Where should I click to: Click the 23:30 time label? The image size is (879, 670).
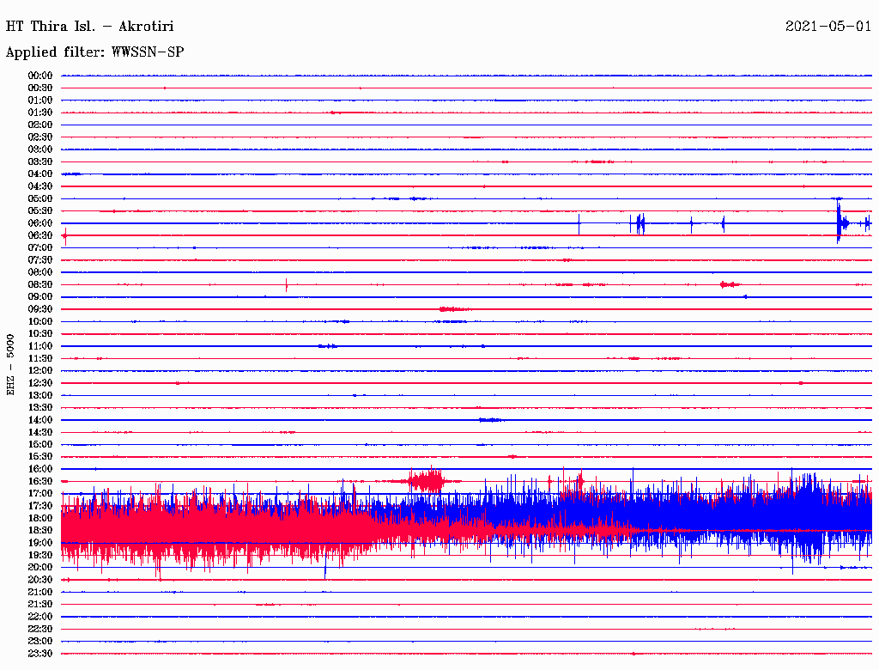click(x=40, y=654)
